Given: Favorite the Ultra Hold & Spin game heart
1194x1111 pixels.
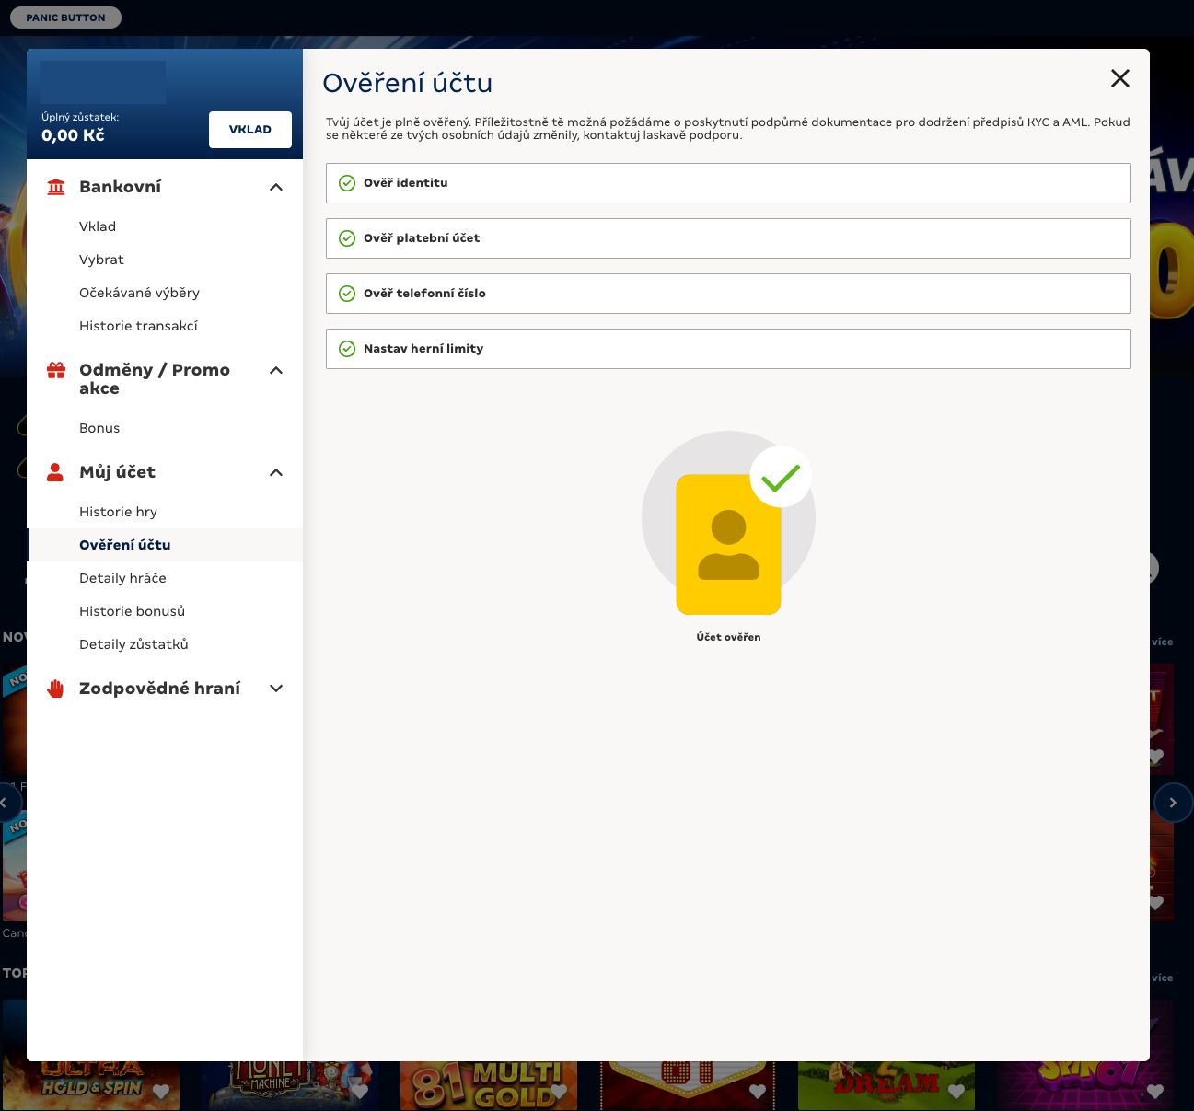Looking at the screenshot, I should point(161,1092).
